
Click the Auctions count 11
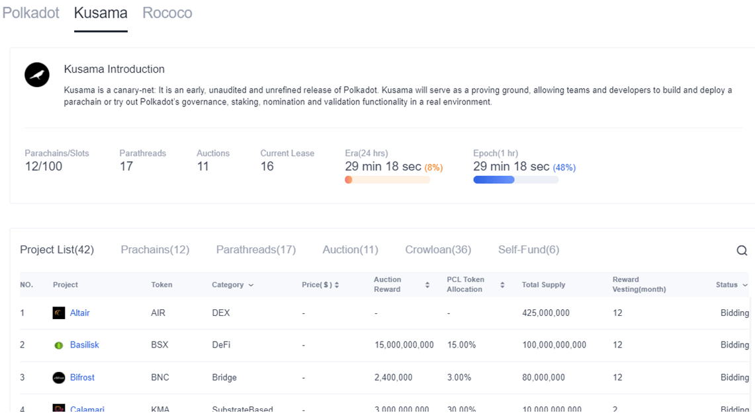[x=202, y=167]
